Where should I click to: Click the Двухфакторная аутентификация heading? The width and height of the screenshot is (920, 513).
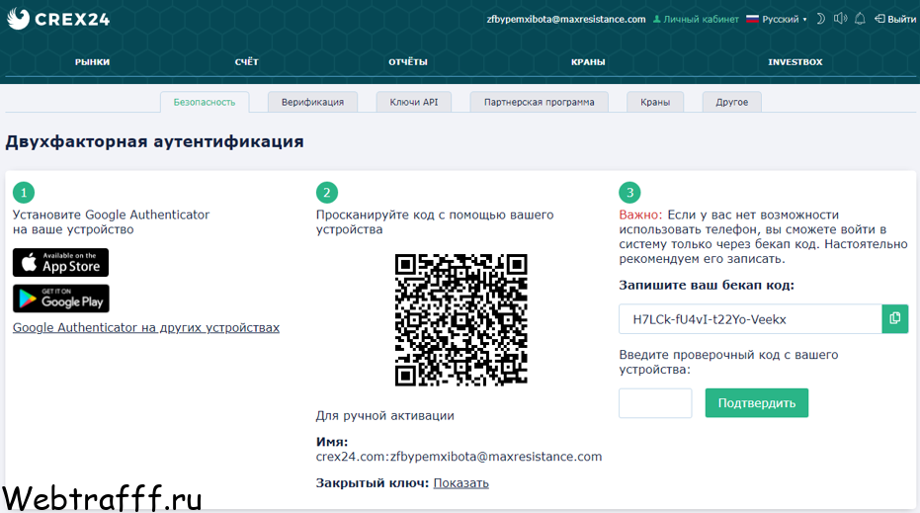155,141
